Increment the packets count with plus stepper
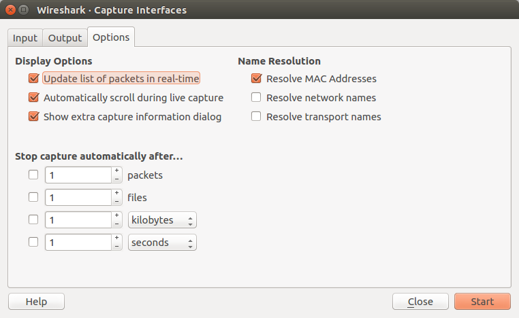 [x=117, y=171]
